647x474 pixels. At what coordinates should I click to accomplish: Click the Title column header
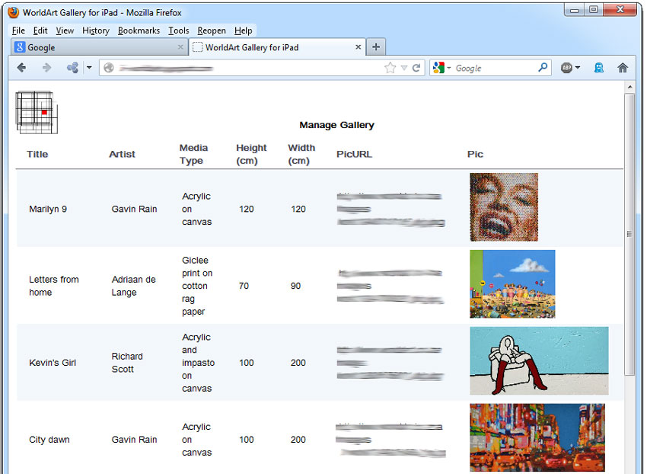pos(37,154)
